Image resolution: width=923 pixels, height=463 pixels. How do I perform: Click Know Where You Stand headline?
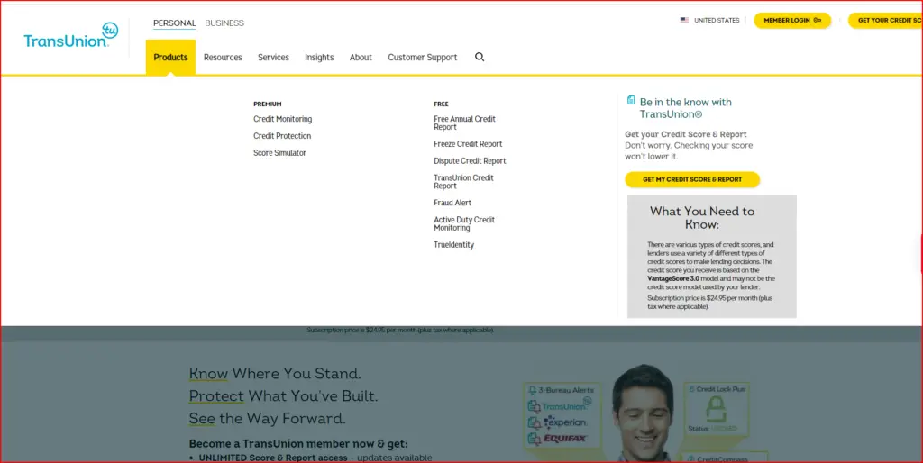click(275, 374)
